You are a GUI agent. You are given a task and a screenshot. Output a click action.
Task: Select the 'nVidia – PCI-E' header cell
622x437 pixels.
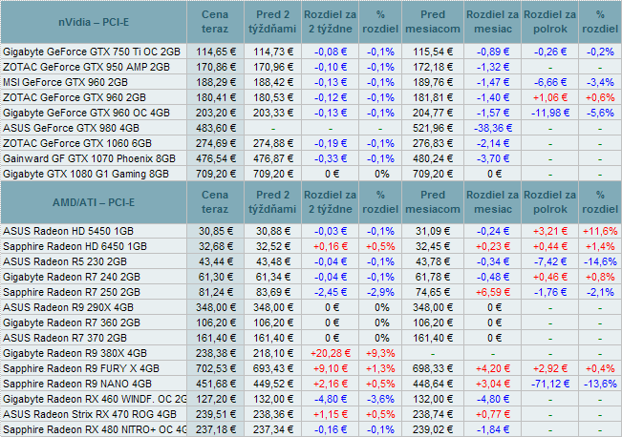(x=94, y=22)
